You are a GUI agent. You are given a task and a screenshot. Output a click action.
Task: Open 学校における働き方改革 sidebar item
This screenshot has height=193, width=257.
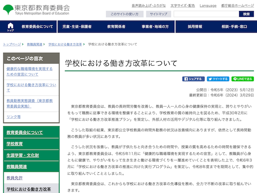pos(29,189)
